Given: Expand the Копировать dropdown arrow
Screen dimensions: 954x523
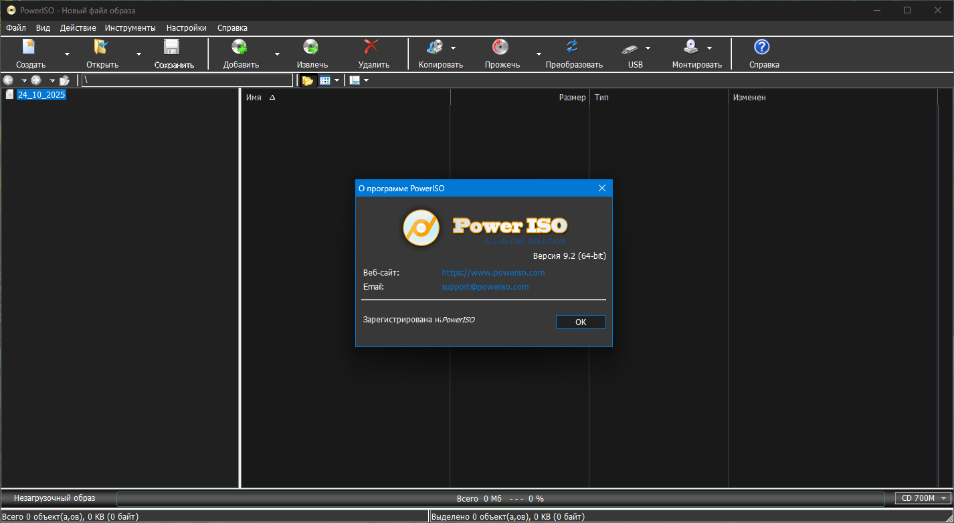Looking at the screenshot, I should [453, 48].
